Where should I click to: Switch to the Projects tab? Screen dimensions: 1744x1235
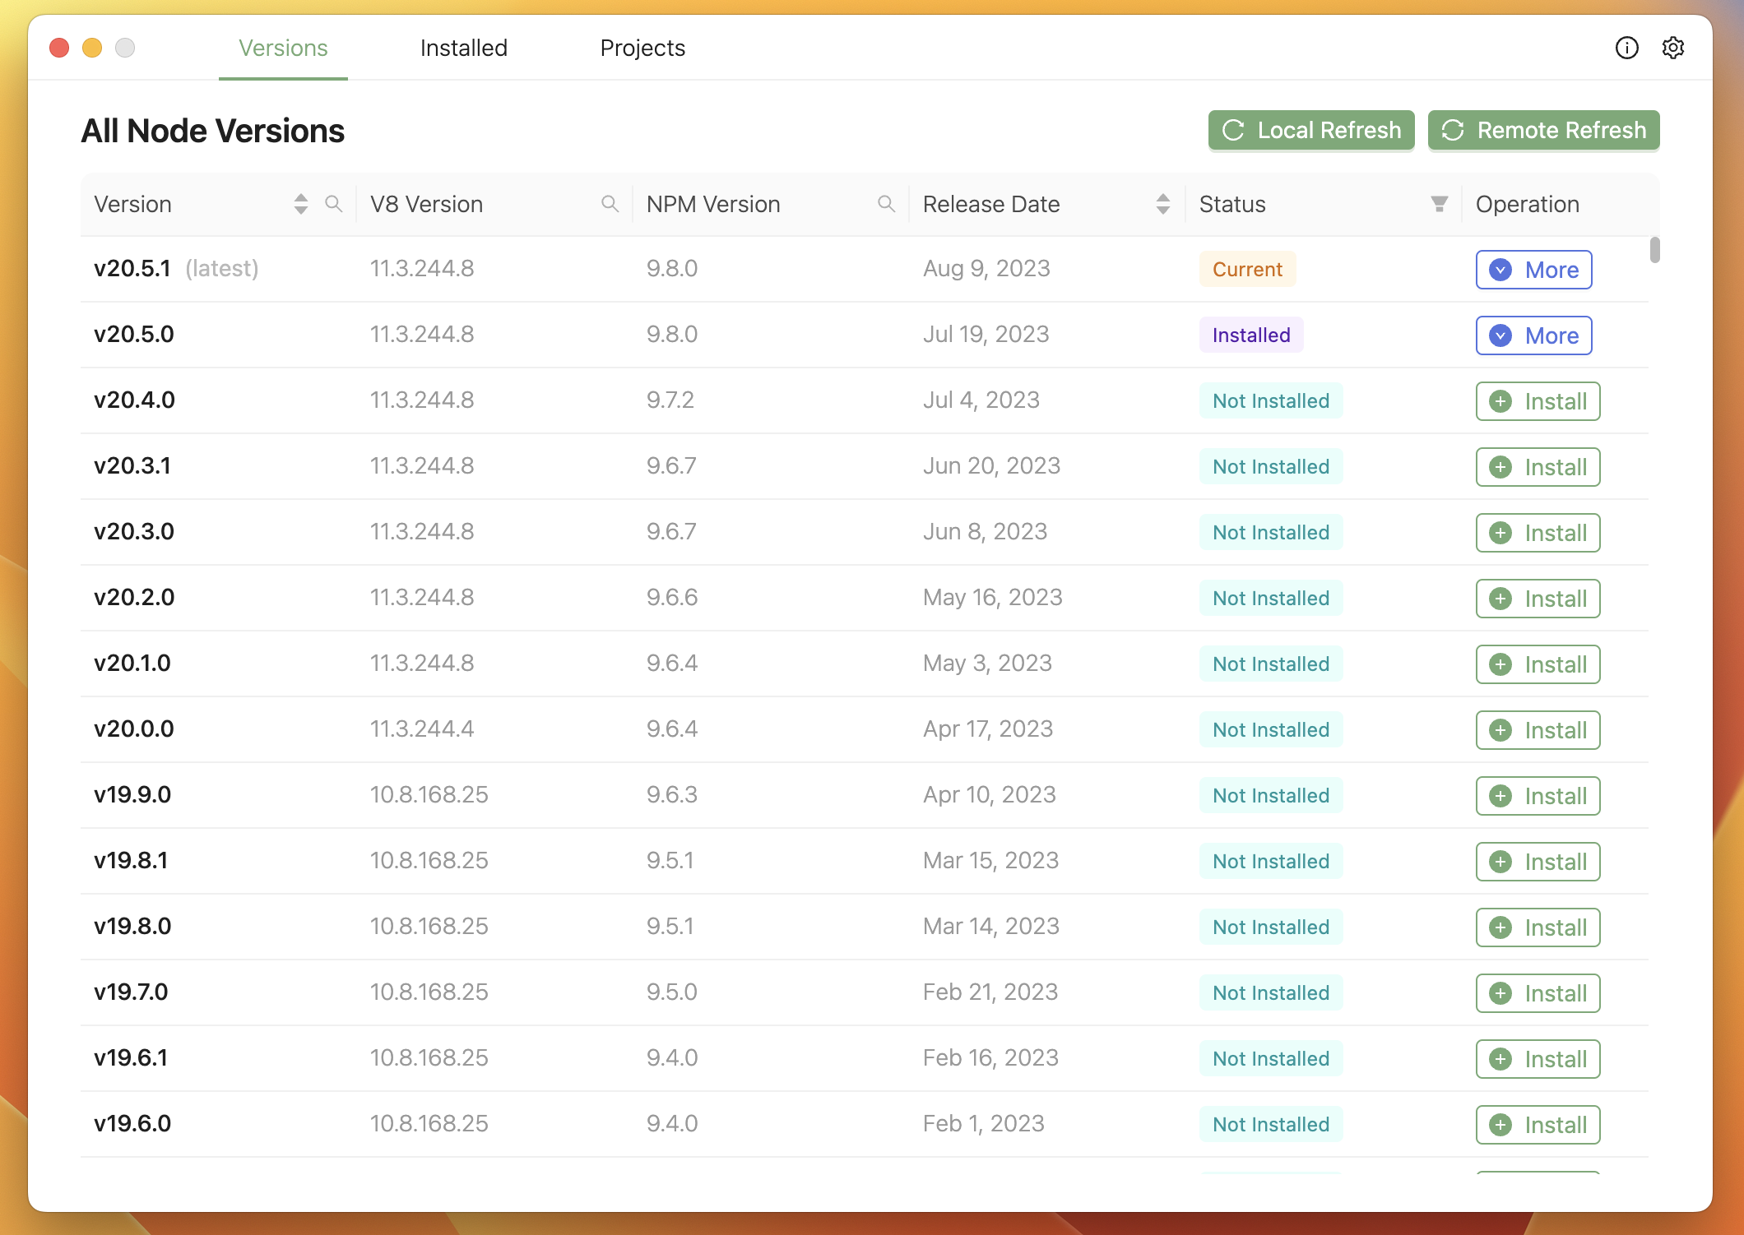tap(642, 47)
